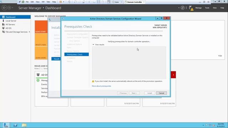Show hidden tray icons arrow

[x=203, y=125]
